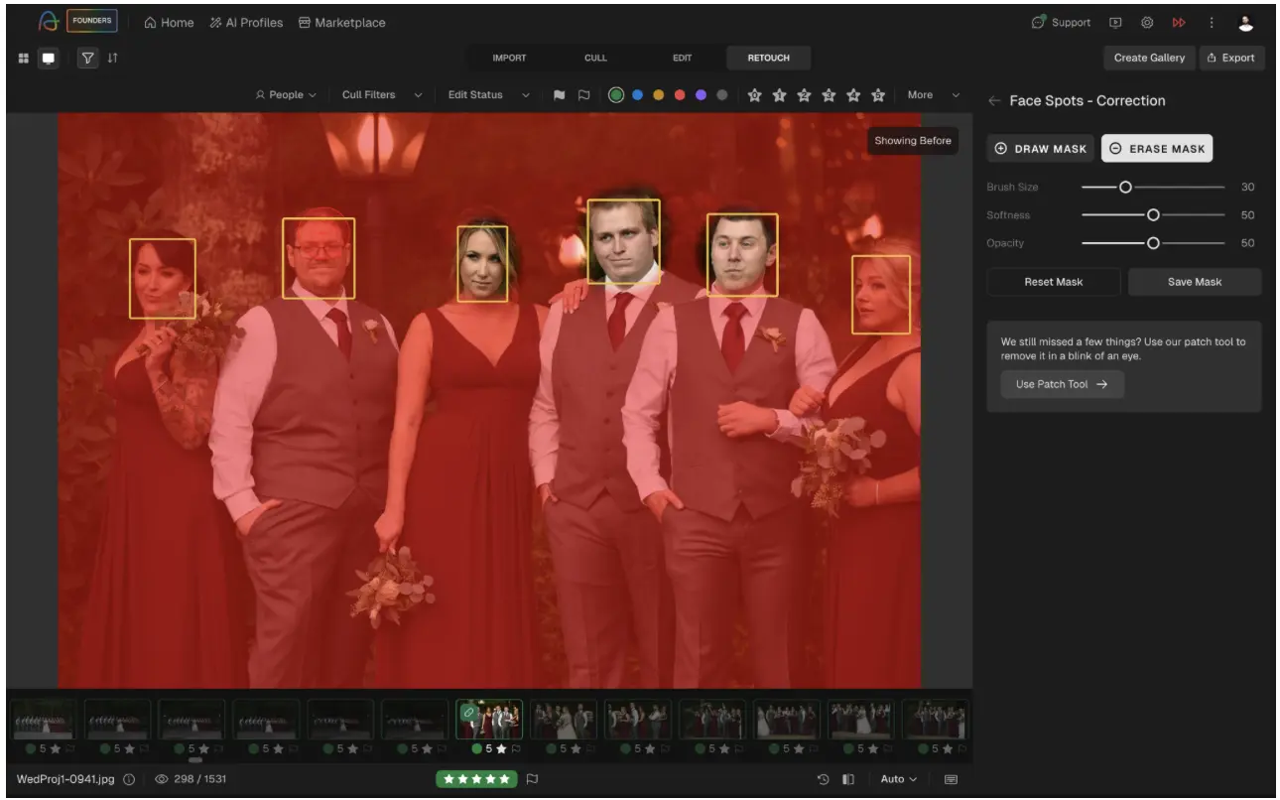This screenshot has width=1280, height=800.
Task: Open the settings gear
Action: click(1147, 23)
